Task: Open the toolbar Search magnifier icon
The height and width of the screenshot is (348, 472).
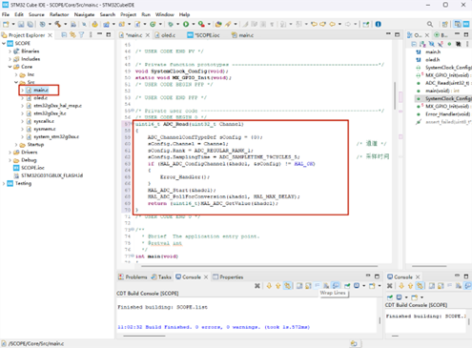Action: [x=430, y=24]
